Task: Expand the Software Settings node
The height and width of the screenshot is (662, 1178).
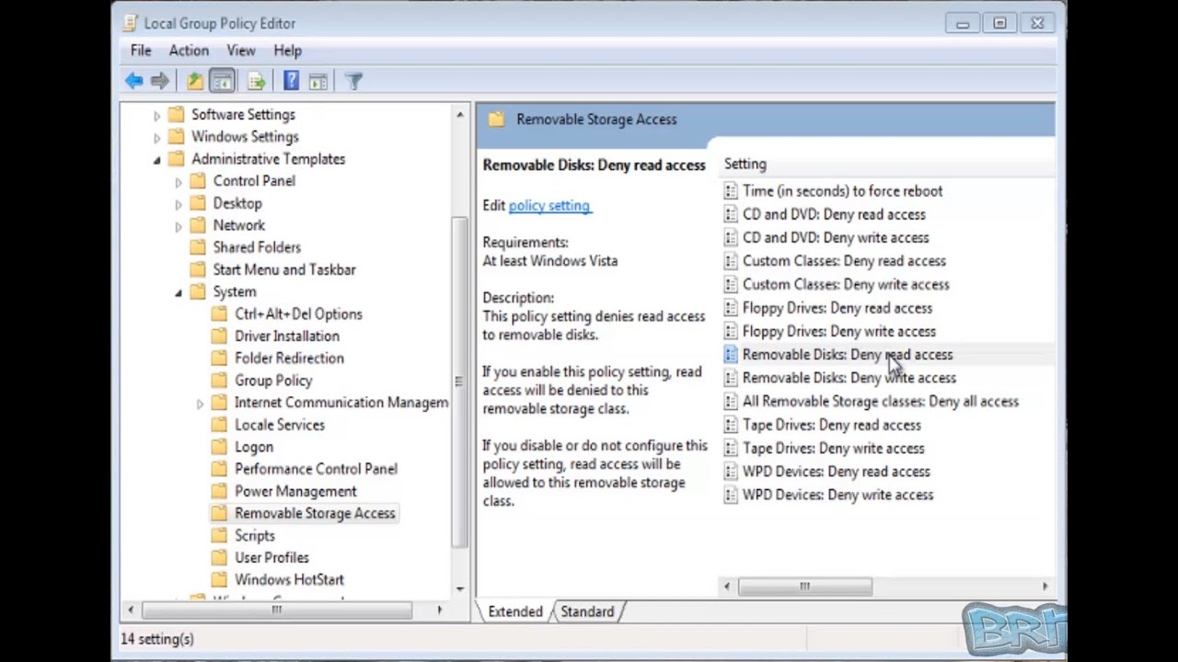Action: (x=156, y=116)
